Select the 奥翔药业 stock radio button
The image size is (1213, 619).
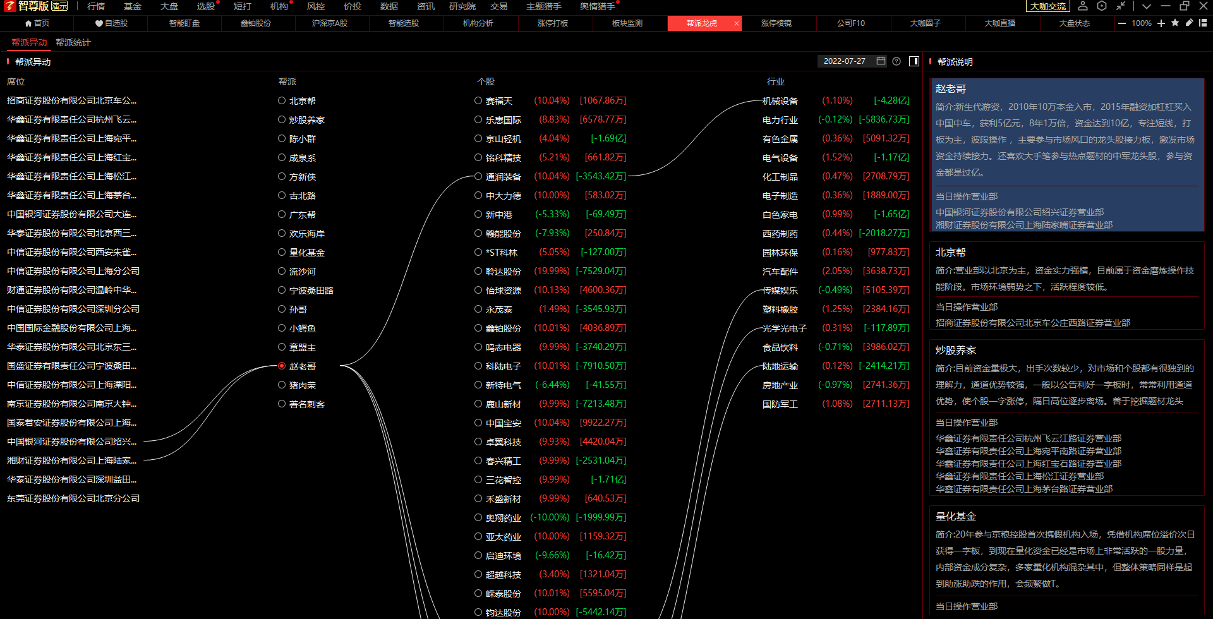pos(478,517)
